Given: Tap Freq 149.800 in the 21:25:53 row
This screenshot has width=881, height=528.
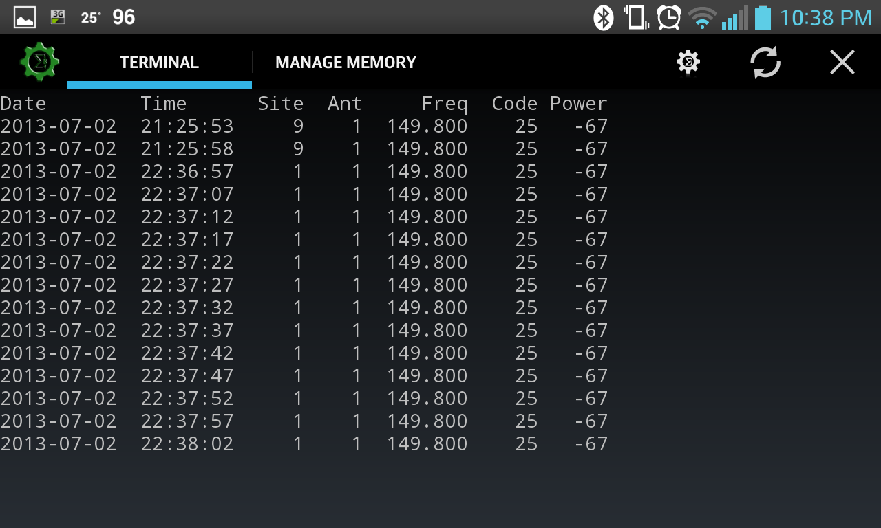Looking at the screenshot, I should tap(427, 126).
